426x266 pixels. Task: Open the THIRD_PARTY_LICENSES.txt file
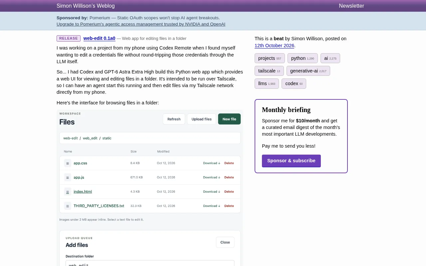pyautogui.click(x=99, y=206)
